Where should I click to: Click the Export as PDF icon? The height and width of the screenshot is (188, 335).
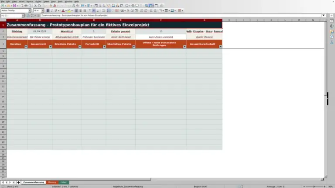[22, 6]
